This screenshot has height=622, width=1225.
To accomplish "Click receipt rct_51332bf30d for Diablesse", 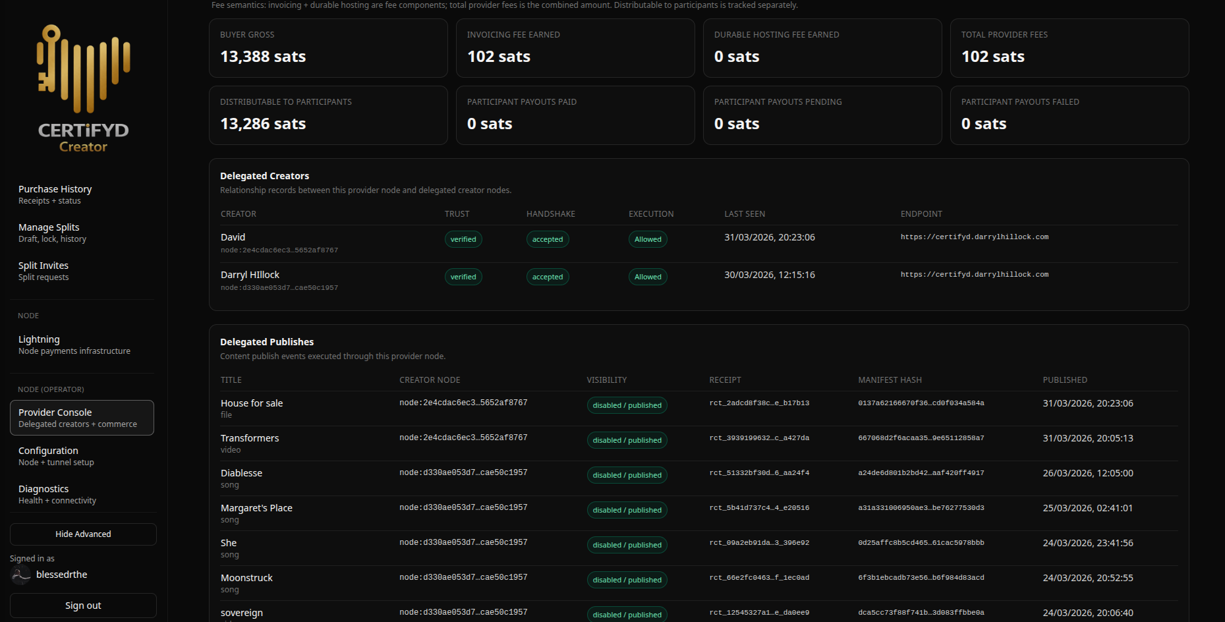I will point(759,473).
